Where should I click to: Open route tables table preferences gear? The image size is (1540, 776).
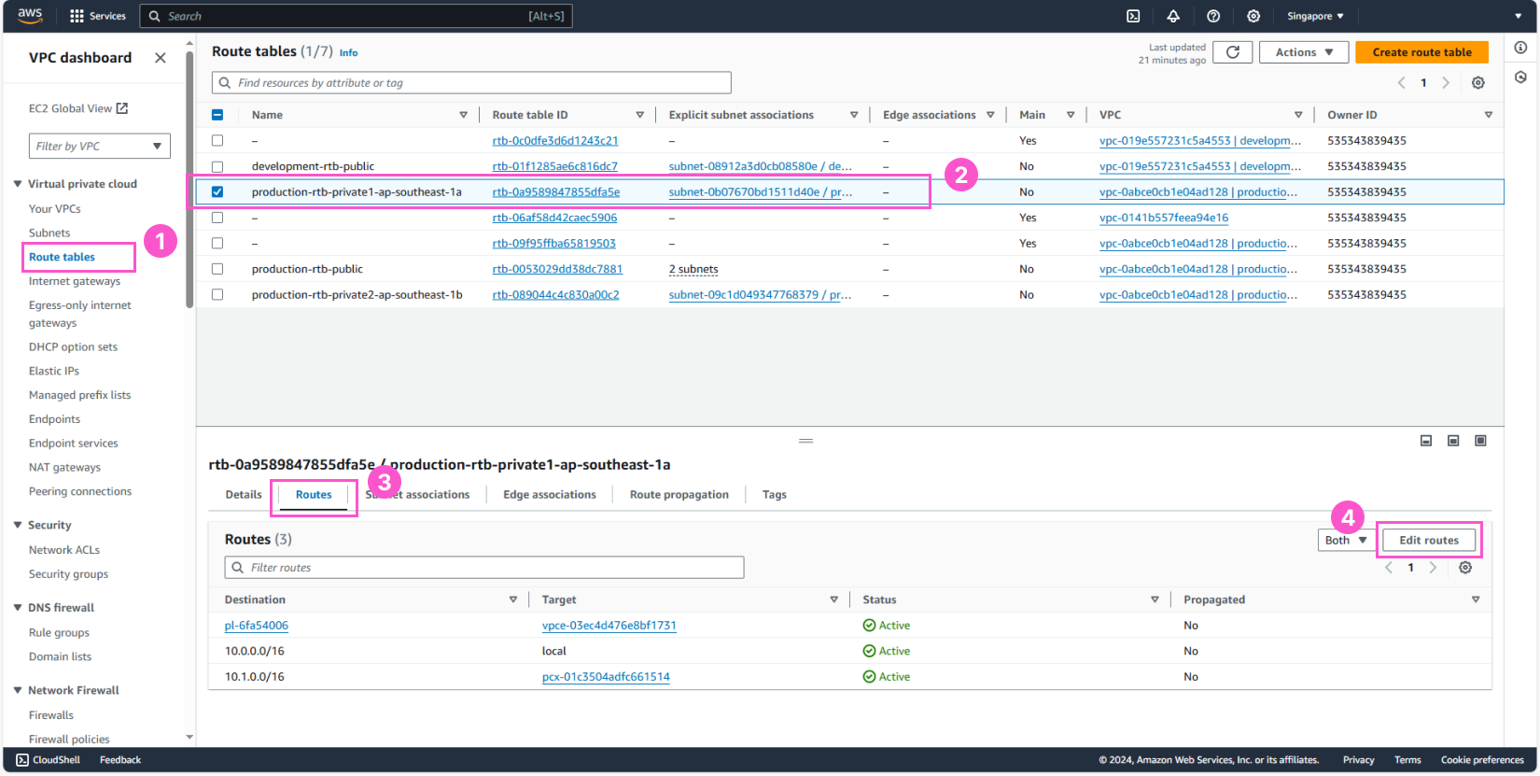(x=1478, y=83)
